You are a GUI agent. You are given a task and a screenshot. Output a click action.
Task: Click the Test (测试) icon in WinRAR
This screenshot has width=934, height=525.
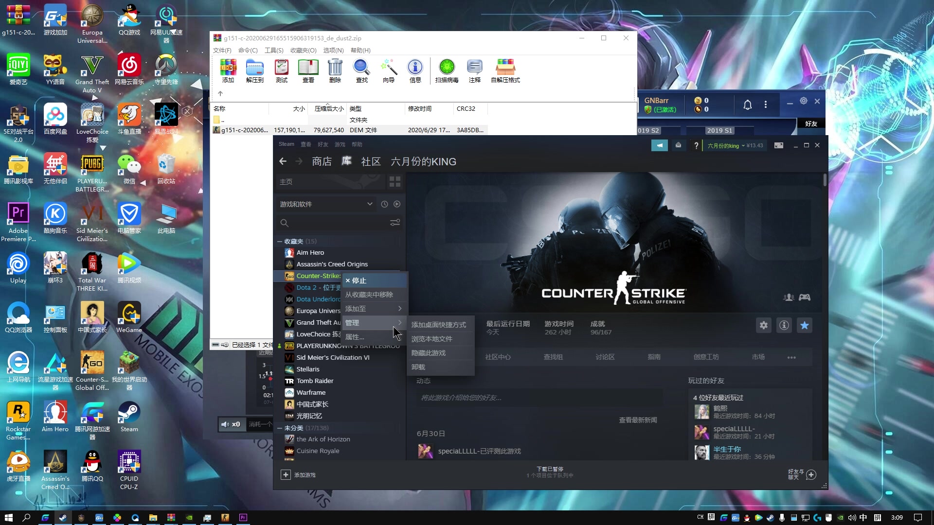coord(281,71)
